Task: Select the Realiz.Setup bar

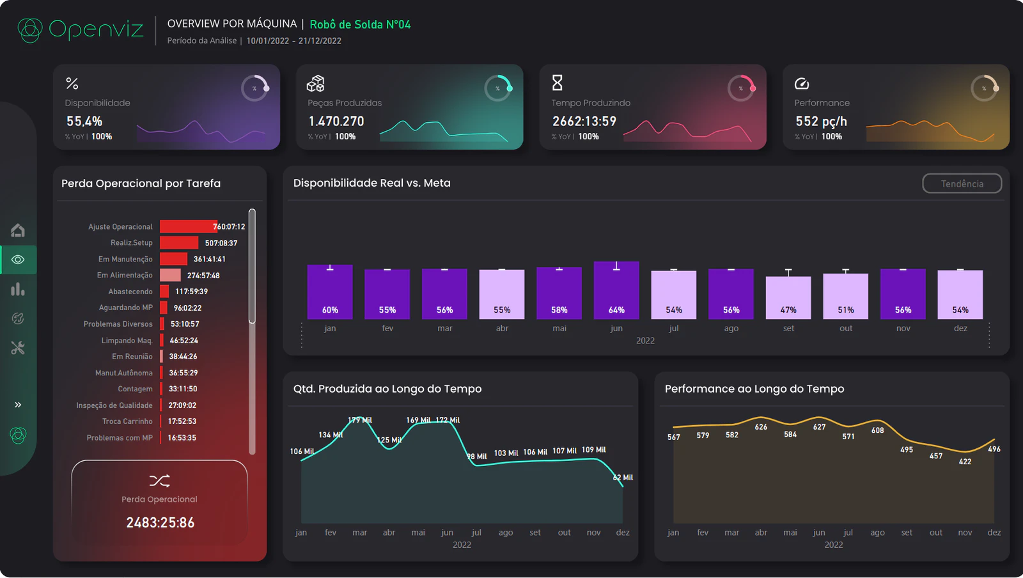Action: click(179, 243)
